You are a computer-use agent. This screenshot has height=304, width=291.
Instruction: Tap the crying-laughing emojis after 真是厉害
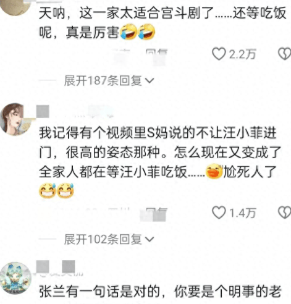[137, 32]
